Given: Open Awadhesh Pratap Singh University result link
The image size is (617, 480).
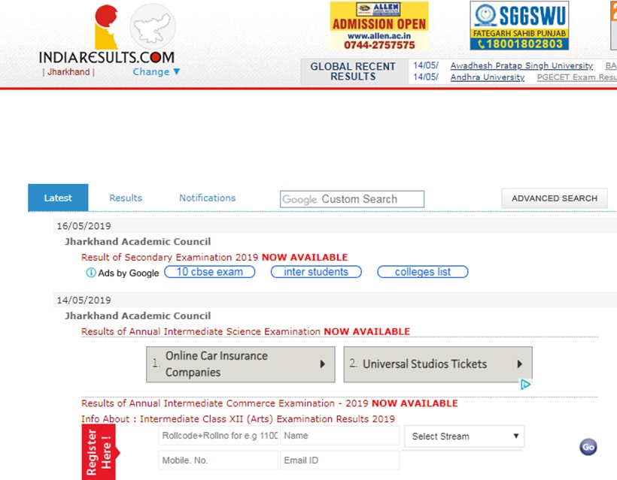Looking at the screenshot, I should 521,65.
